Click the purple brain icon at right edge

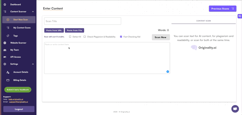[239, 16]
